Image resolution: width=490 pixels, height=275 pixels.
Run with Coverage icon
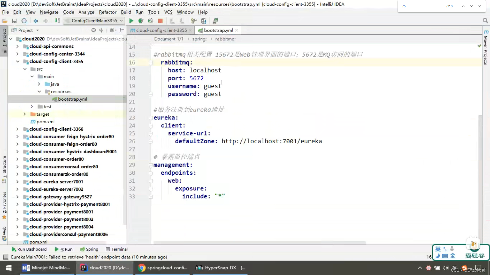pos(151,21)
